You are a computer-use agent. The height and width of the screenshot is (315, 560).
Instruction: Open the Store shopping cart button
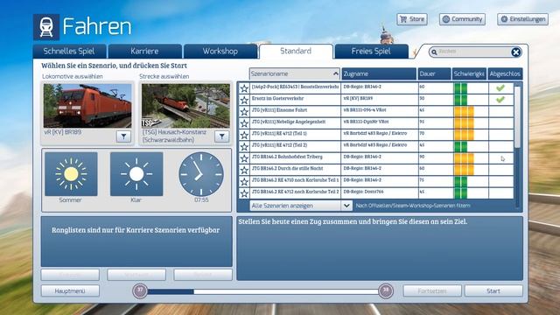(x=412, y=19)
